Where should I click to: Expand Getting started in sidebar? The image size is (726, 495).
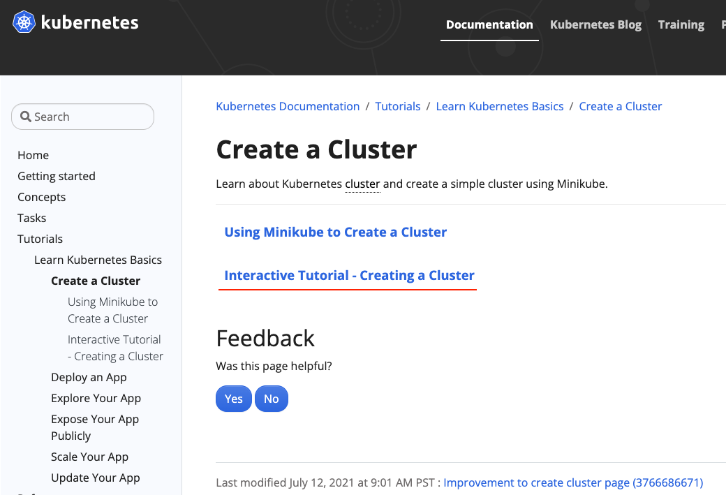click(56, 176)
